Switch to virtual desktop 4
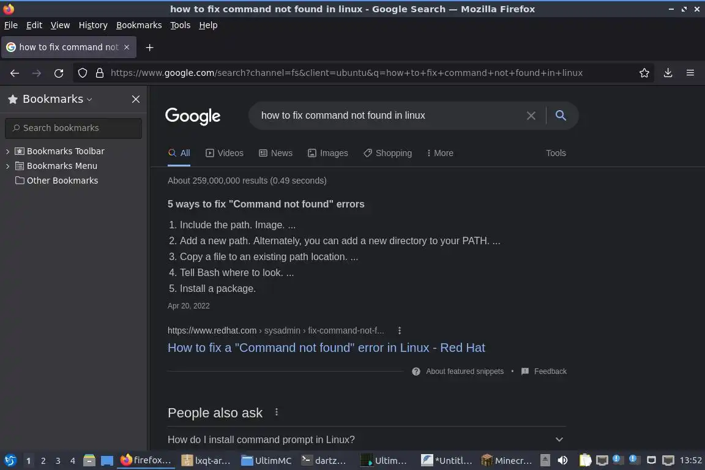The width and height of the screenshot is (705, 470). [x=73, y=461]
